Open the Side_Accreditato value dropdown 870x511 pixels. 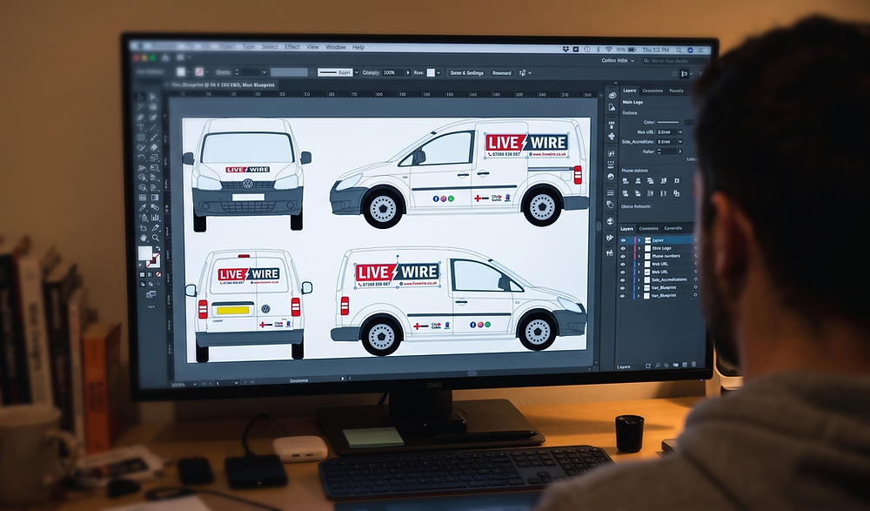click(x=680, y=142)
